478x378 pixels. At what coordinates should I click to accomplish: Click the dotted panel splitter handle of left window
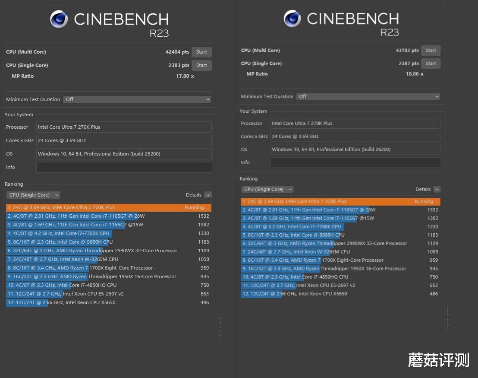[x=220, y=327]
